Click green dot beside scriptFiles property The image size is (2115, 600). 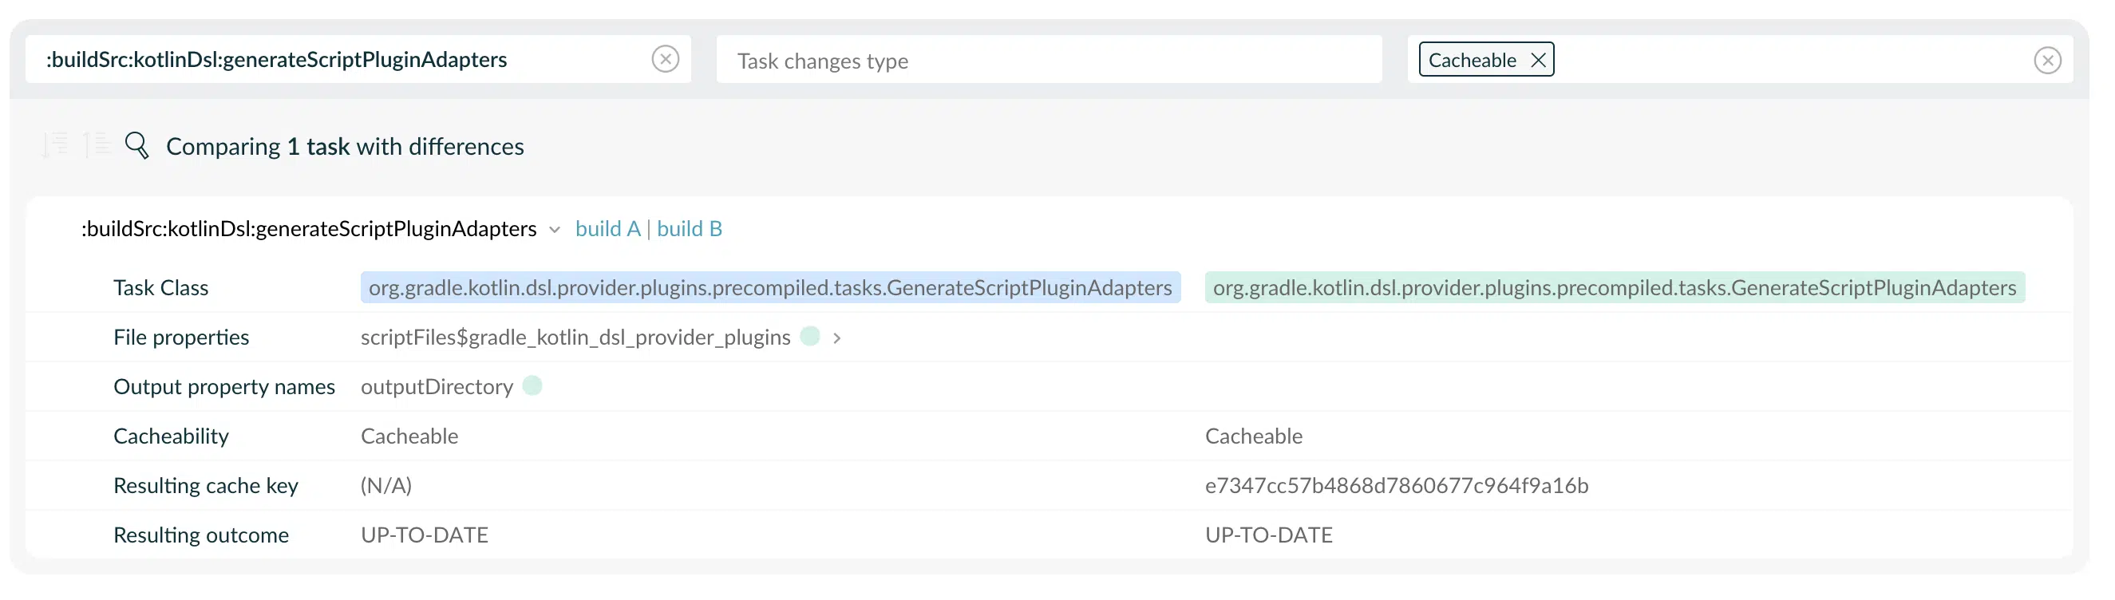click(809, 336)
